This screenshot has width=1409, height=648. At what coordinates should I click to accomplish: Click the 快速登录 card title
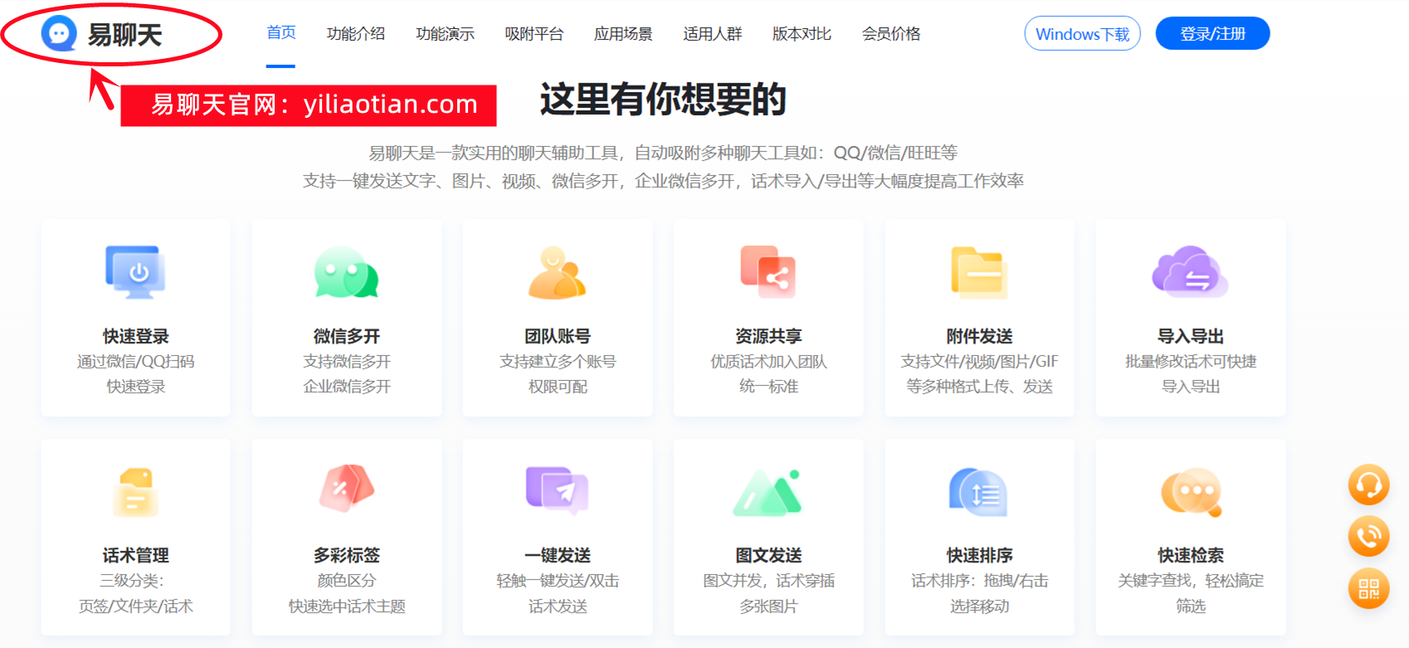(136, 336)
